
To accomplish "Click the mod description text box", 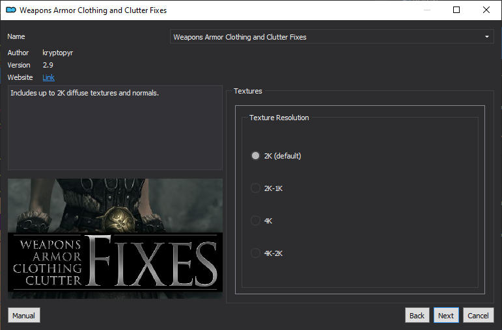I will (x=115, y=127).
